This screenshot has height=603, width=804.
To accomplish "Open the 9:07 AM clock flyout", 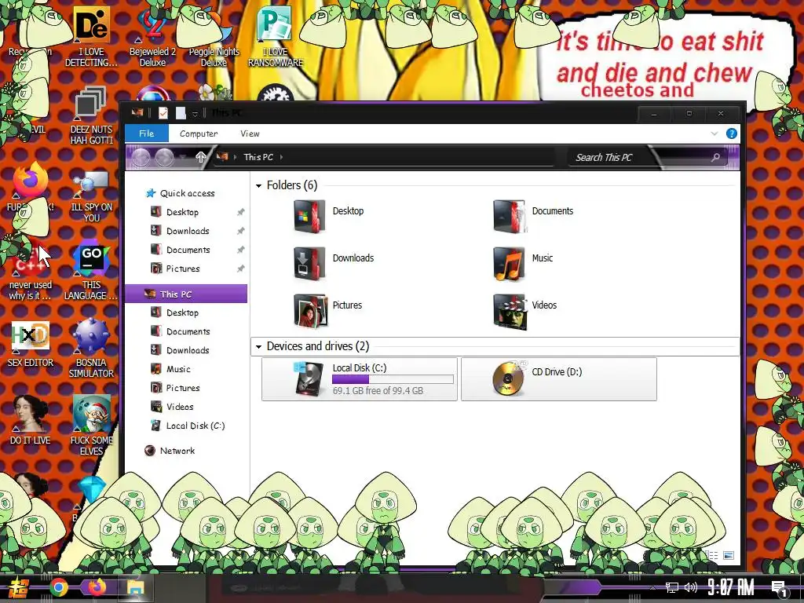I will click(731, 587).
